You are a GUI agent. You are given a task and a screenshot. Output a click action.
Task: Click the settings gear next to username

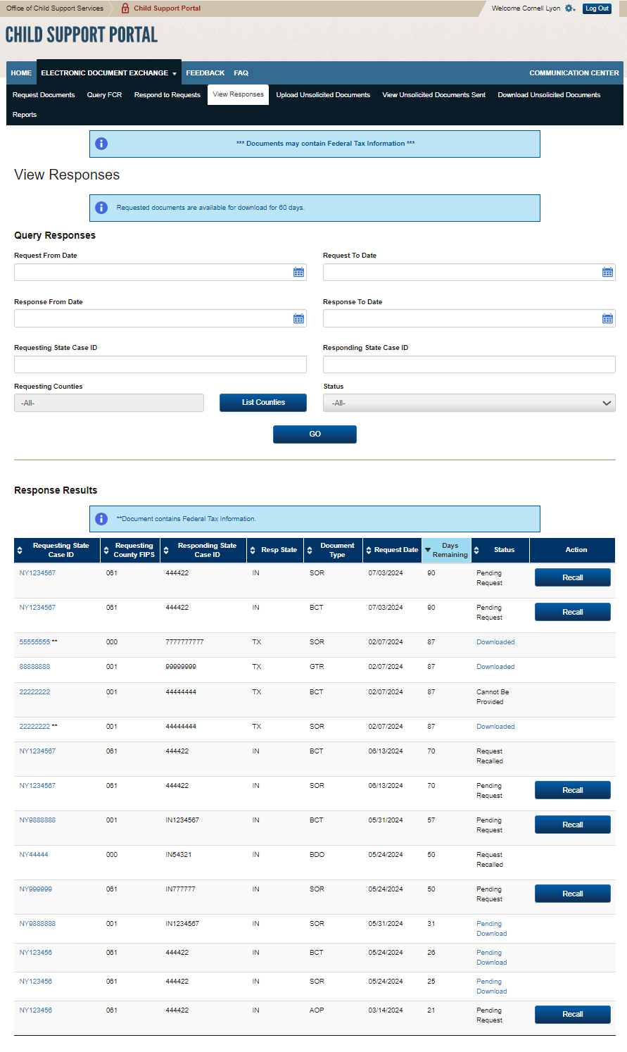(x=569, y=8)
